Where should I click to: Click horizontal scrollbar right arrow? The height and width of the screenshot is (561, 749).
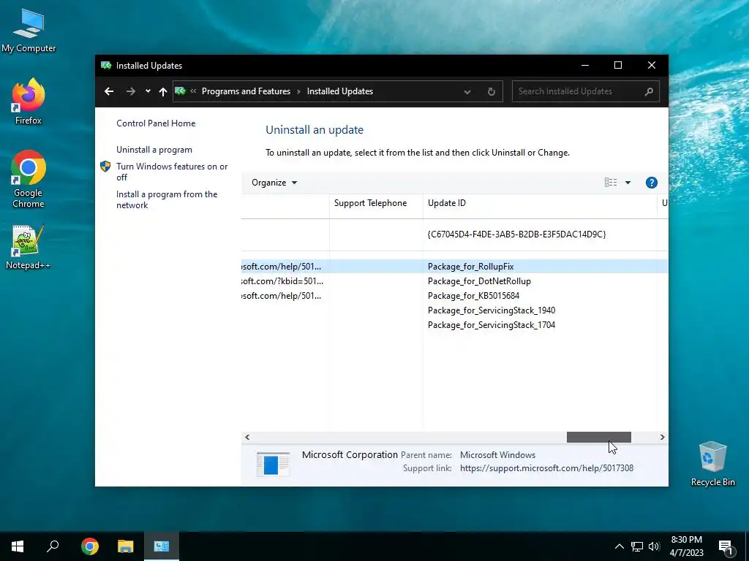click(662, 437)
